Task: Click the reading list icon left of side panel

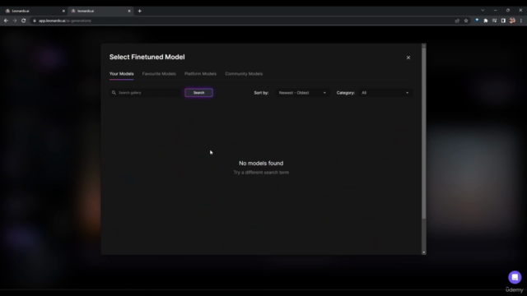Action: [494, 21]
